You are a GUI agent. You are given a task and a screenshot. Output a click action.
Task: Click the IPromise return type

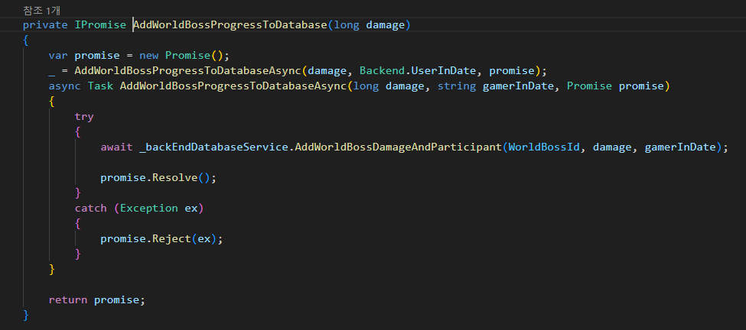pyautogui.click(x=99, y=25)
